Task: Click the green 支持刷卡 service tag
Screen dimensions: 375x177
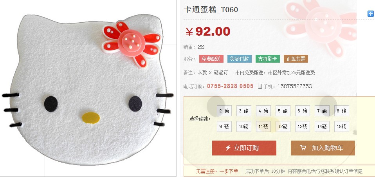Action: 268,59
